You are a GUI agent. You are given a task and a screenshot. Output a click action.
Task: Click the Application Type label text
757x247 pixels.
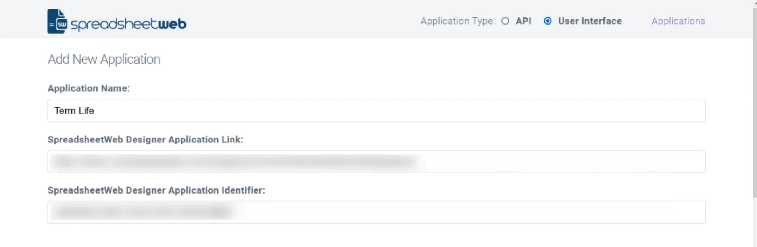click(x=457, y=21)
